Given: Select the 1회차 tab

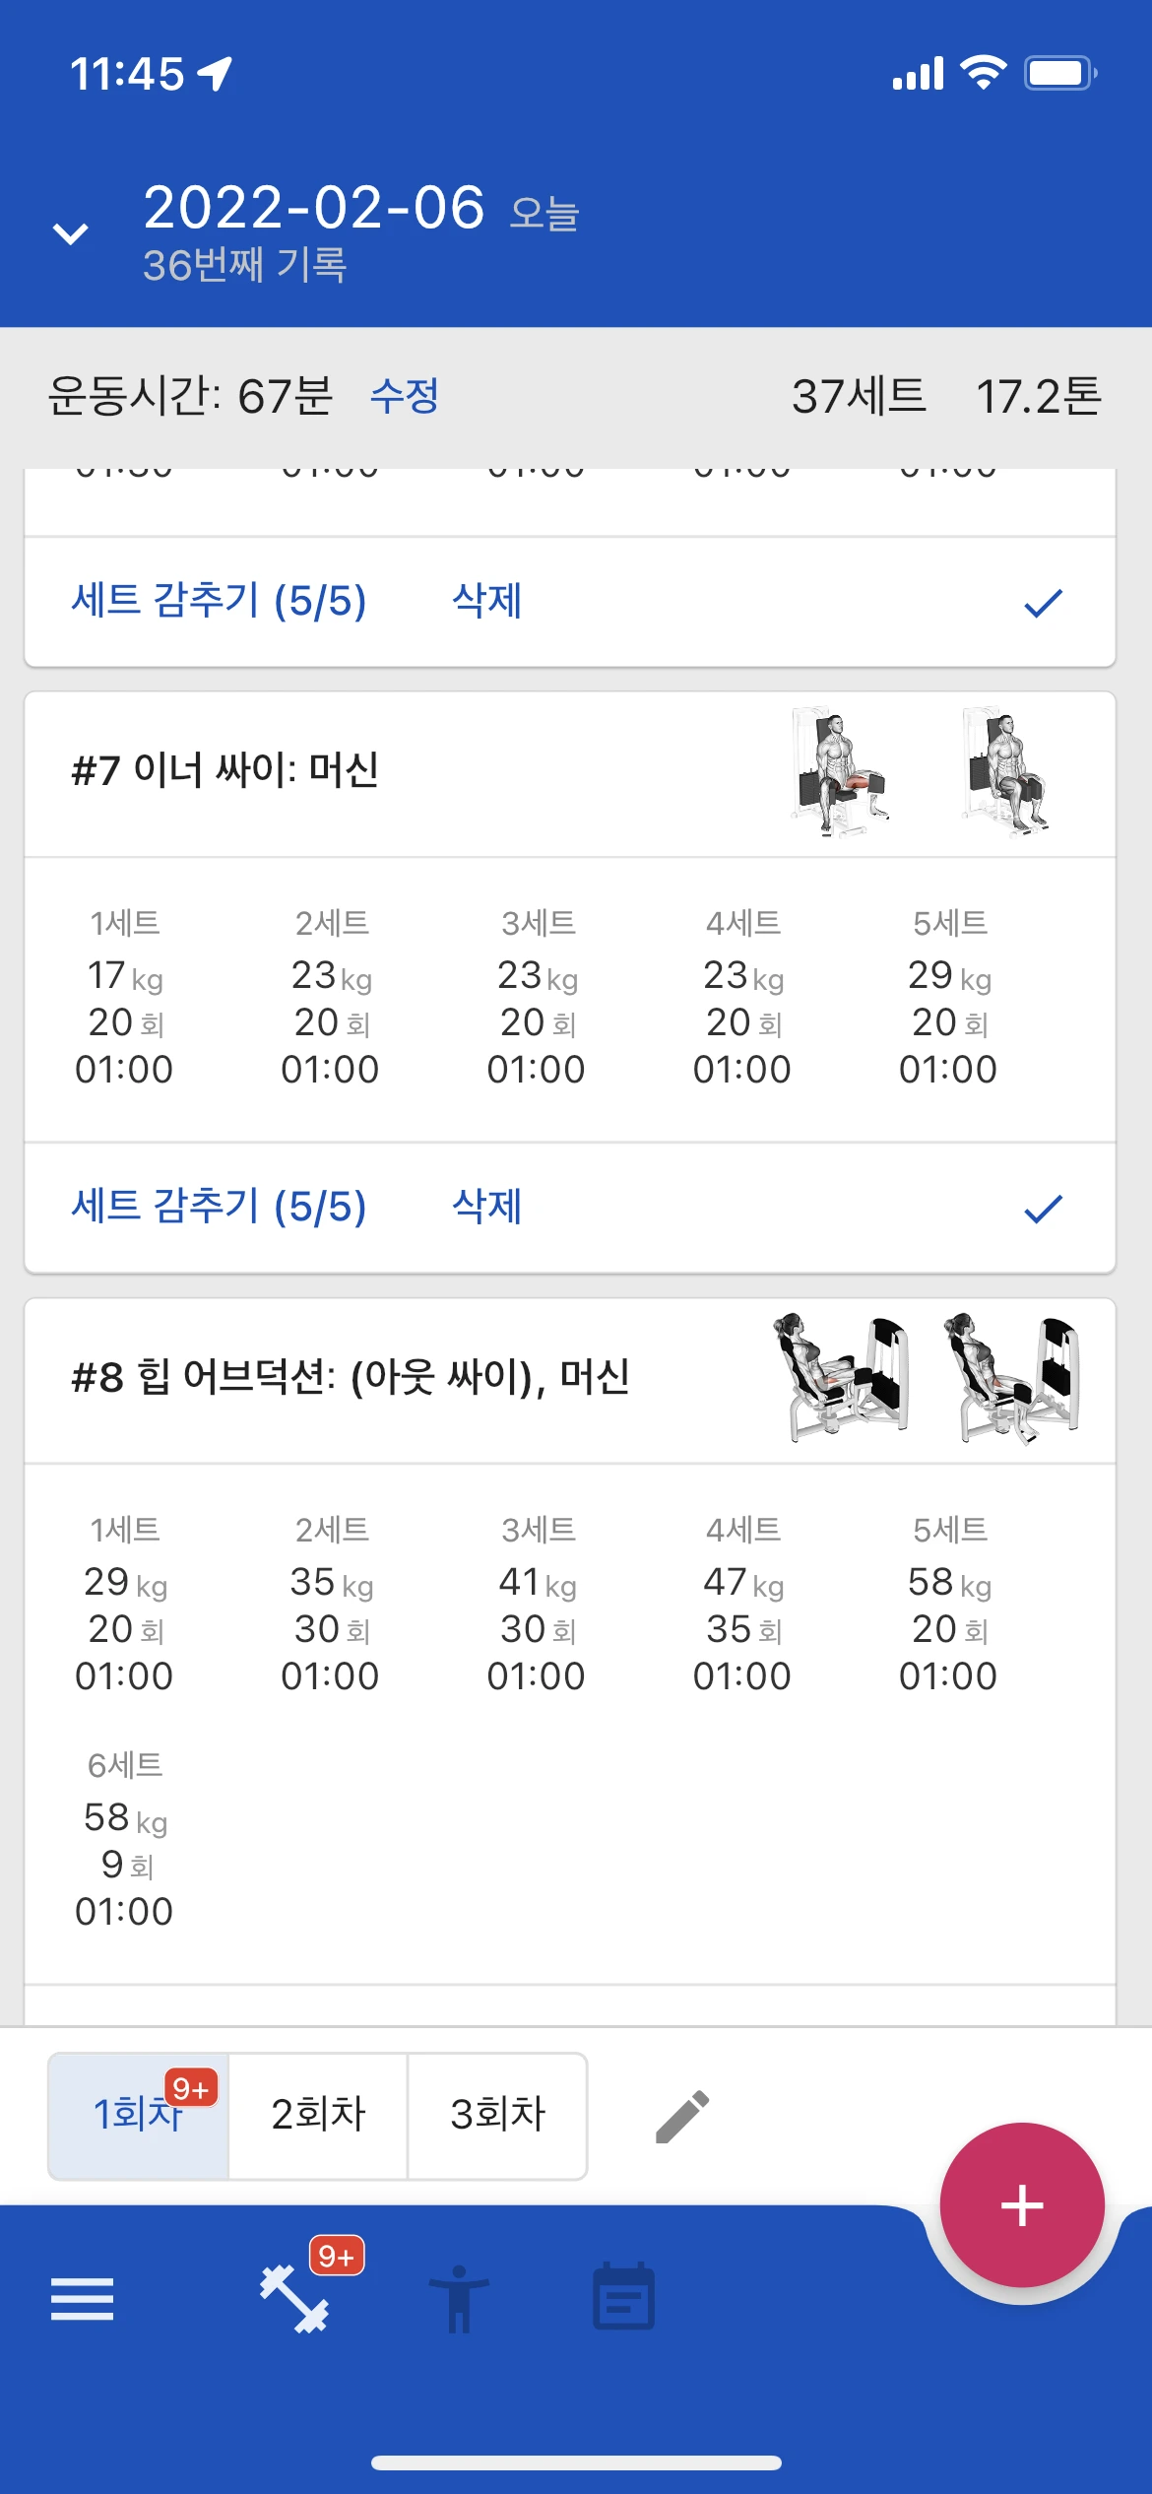Looking at the screenshot, I should point(138,2115).
